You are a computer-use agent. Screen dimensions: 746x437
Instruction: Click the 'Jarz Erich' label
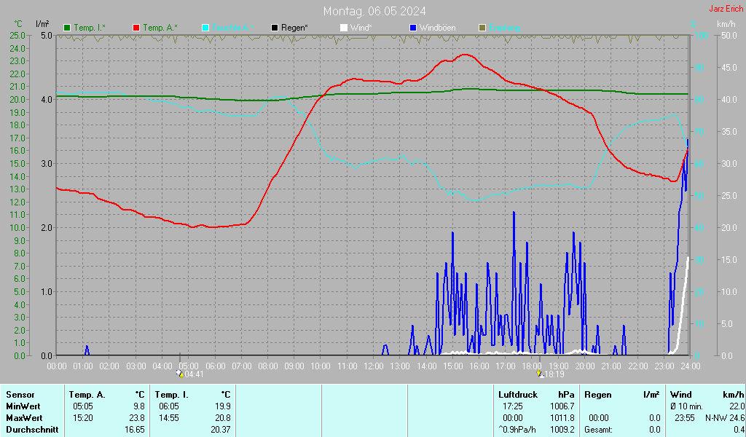(x=726, y=9)
